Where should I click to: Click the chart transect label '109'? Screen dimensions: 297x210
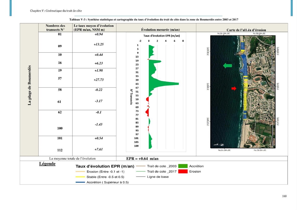tap(136, 146)
